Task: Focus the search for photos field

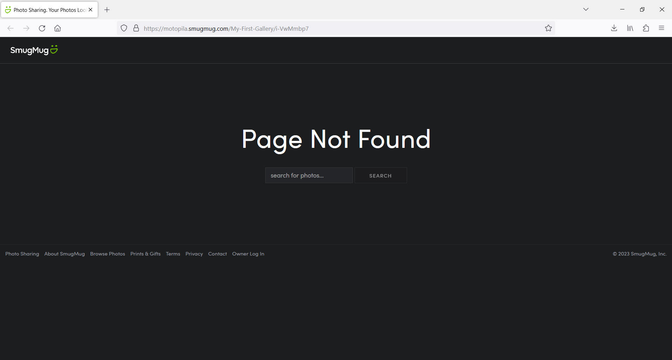Action: [309, 175]
